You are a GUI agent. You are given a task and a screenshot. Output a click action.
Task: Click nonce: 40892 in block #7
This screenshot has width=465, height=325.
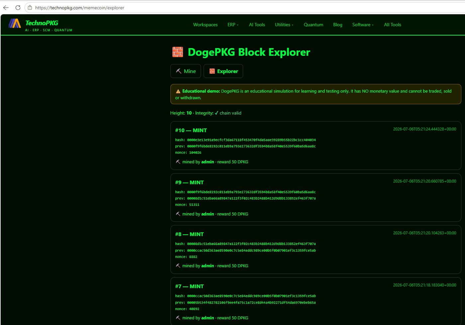(187, 309)
